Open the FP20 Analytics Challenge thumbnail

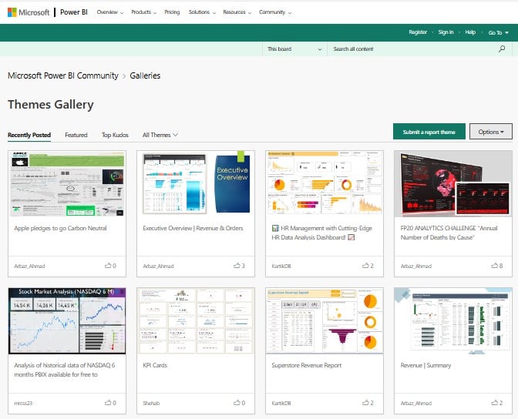[x=453, y=183]
